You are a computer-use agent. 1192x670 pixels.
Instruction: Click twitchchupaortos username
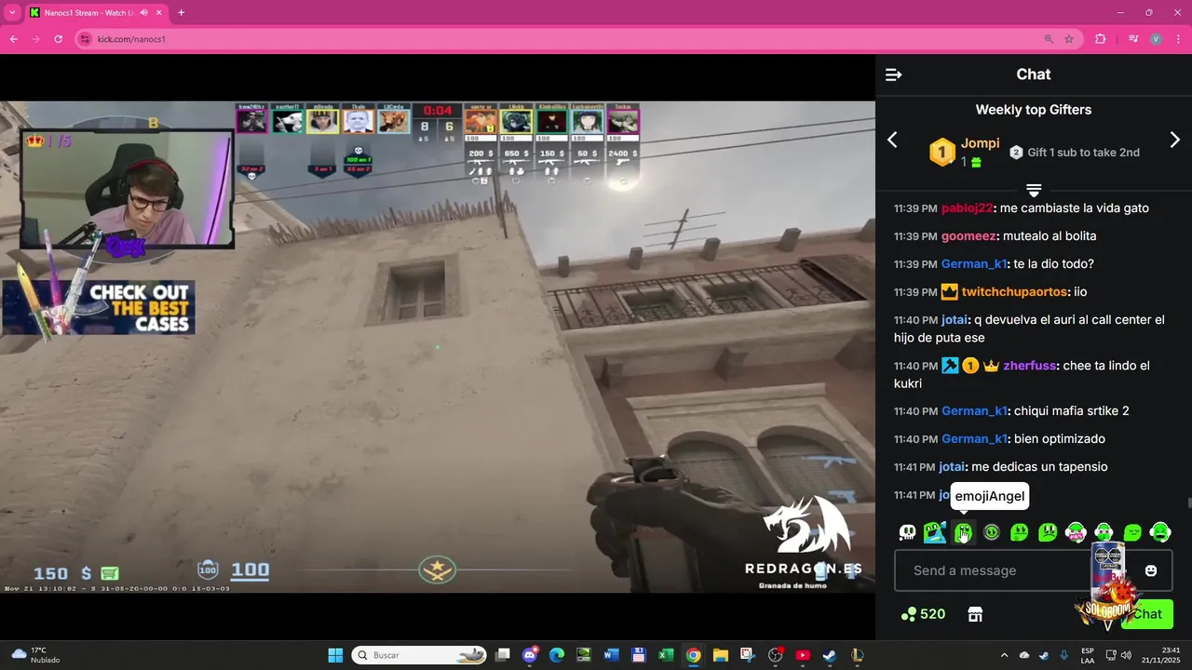pos(1015,292)
